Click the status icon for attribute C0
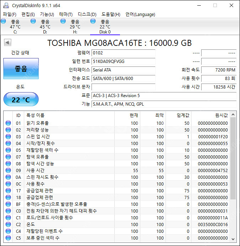The image size is (240, 246). (8, 211)
